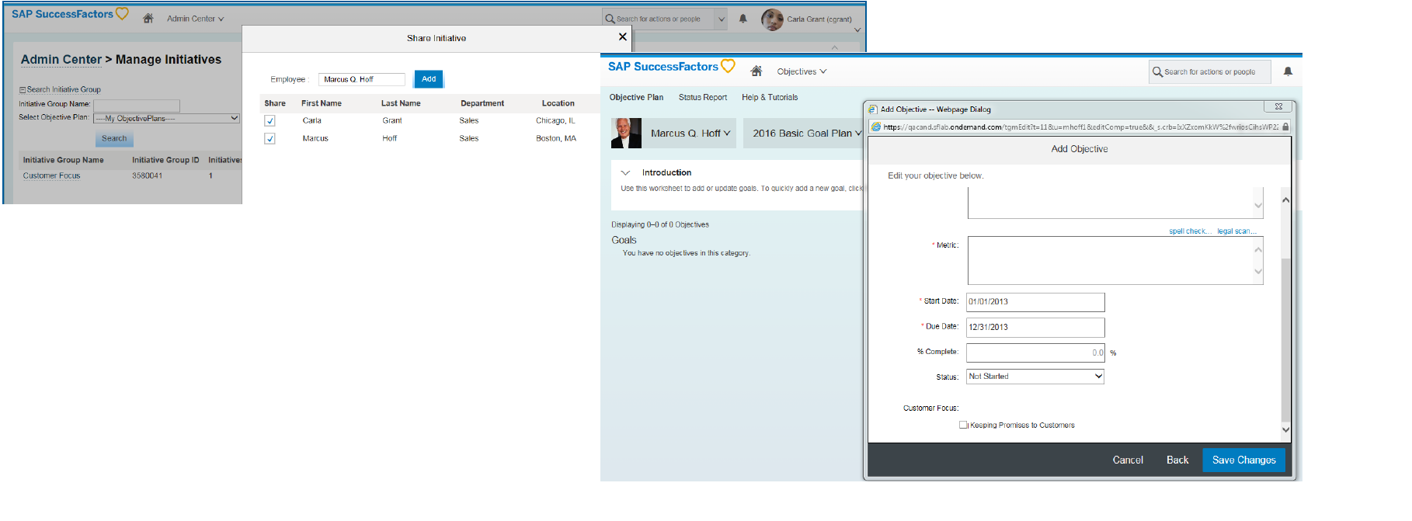
Task: Click the padlock icon in the dialog address bar
Action: point(1285,127)
